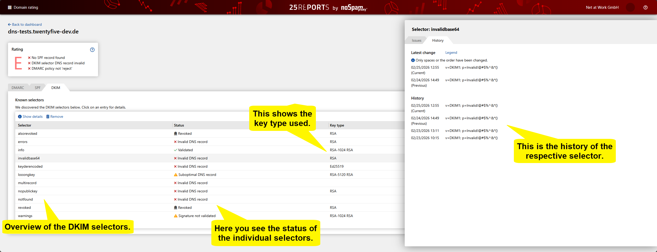Sort by the Status column header
Viewport: 657px width, 252px height.
[179, 125]
